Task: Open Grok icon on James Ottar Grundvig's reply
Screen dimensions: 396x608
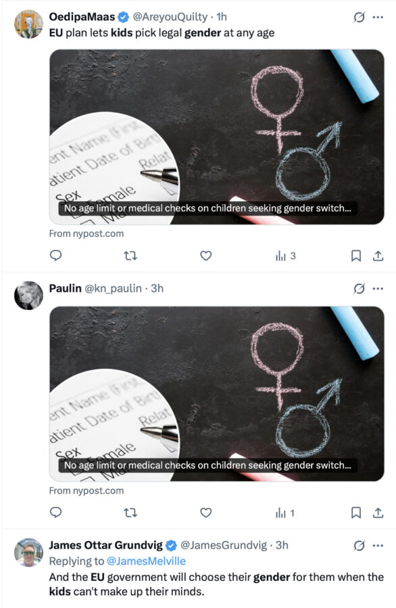Action: coord(359,546)
